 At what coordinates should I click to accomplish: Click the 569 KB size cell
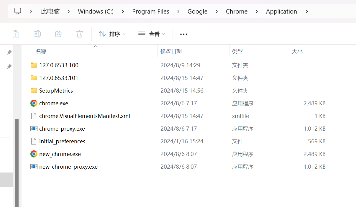click(x=317, y=141)
